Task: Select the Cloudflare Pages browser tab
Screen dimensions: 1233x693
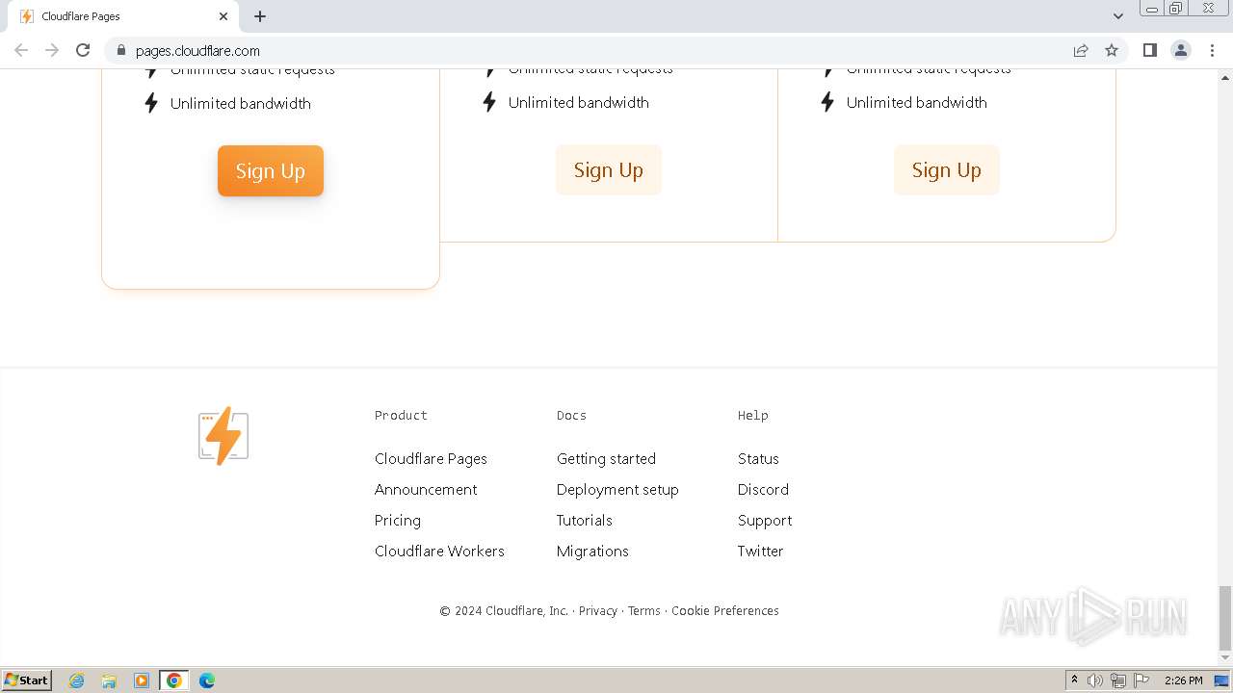Action: 123,16
